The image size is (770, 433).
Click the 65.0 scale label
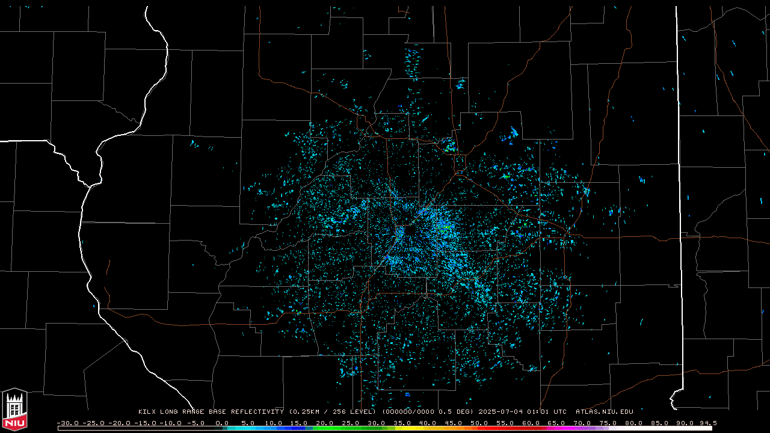556,423
